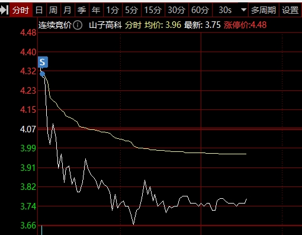Choose the 15分 period tab
302x235 pixels.
pyautogui.click(x=153, y=10)
